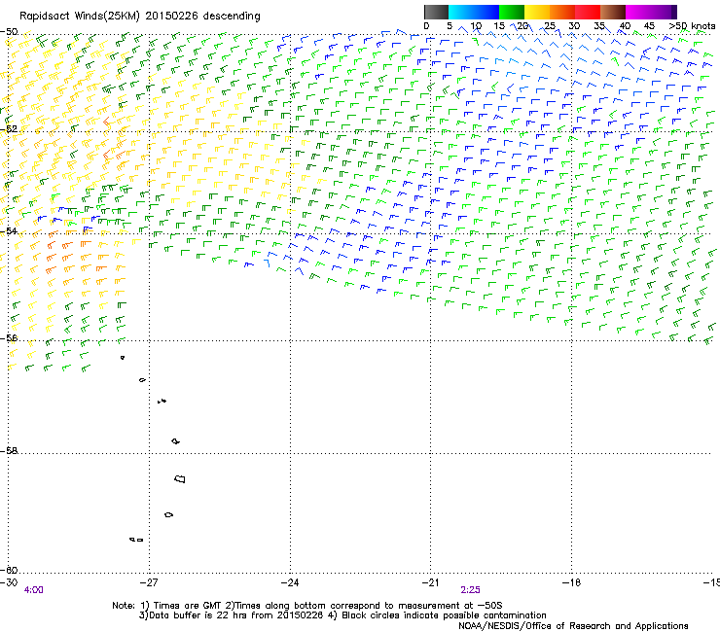Click the purple '2:25' time label

(470, 590)
